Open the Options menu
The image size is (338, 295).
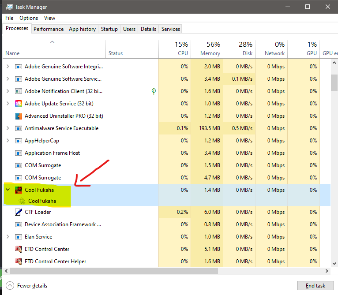pyautogui.click(x=29, y=18)
